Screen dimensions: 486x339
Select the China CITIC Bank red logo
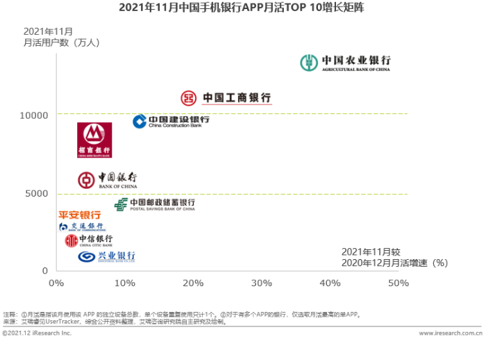[x=72, y=240]
